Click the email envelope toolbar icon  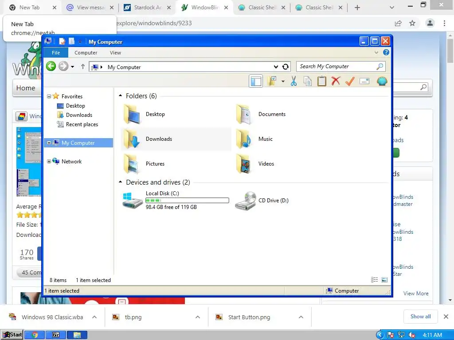click(364, 81)
